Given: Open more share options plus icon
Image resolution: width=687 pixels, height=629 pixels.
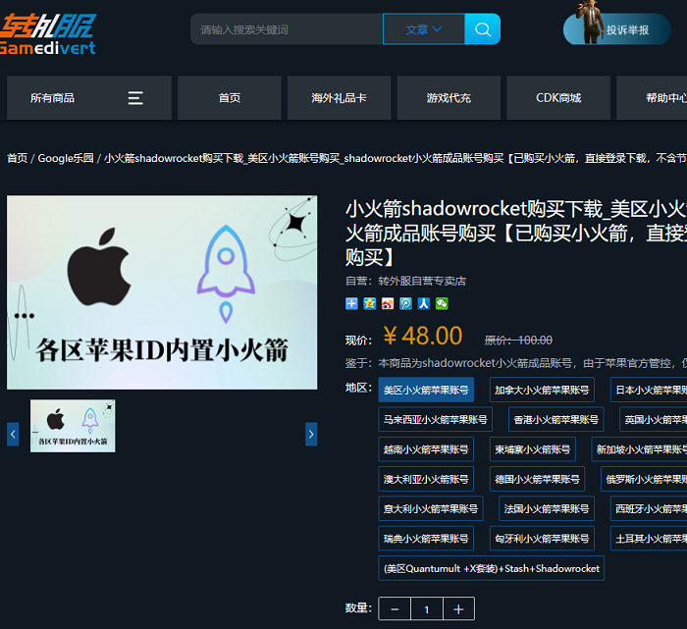Looking at the screenshot, I should coord(351,303).
